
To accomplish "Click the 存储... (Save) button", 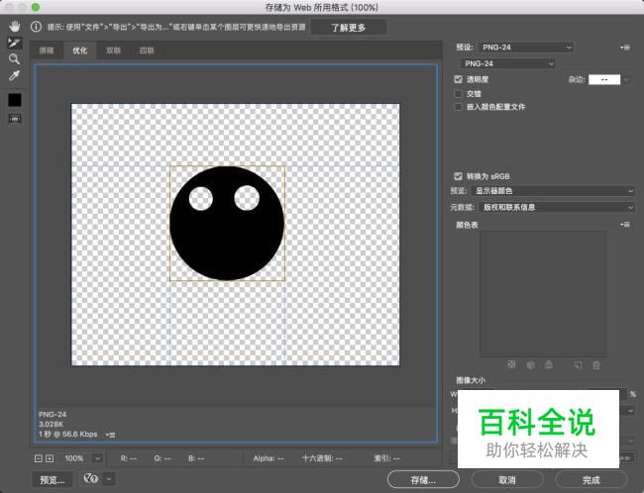I will coord(424,479).
